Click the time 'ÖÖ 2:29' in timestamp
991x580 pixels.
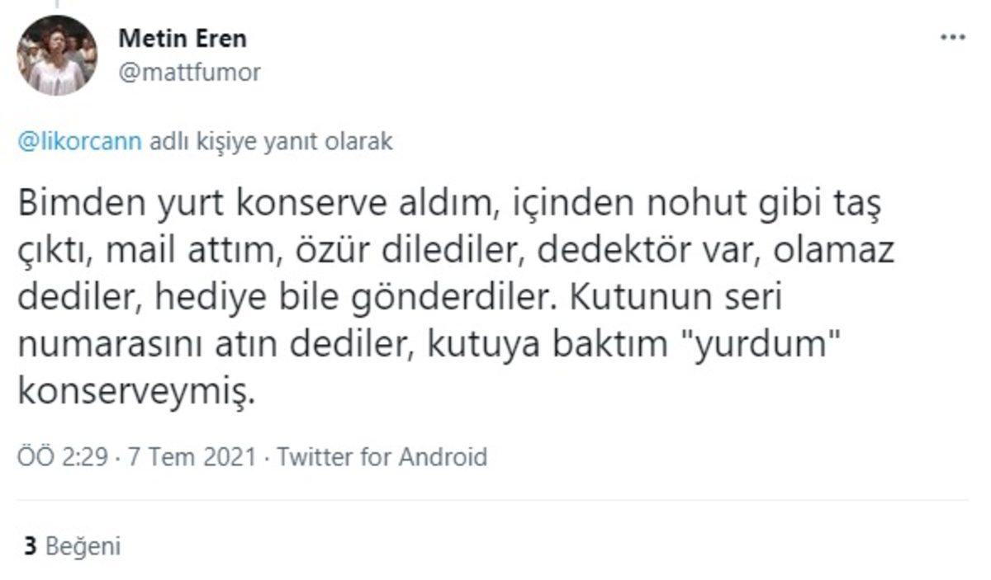62,456
